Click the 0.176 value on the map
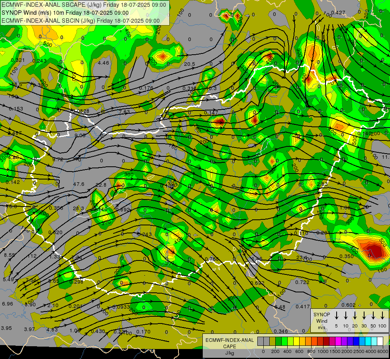The width and height of the screenshot is (390, 359). (x=146, y=88)
